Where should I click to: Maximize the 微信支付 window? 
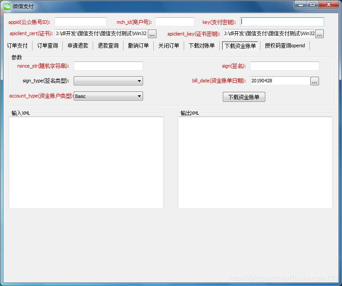pos(313,4)
